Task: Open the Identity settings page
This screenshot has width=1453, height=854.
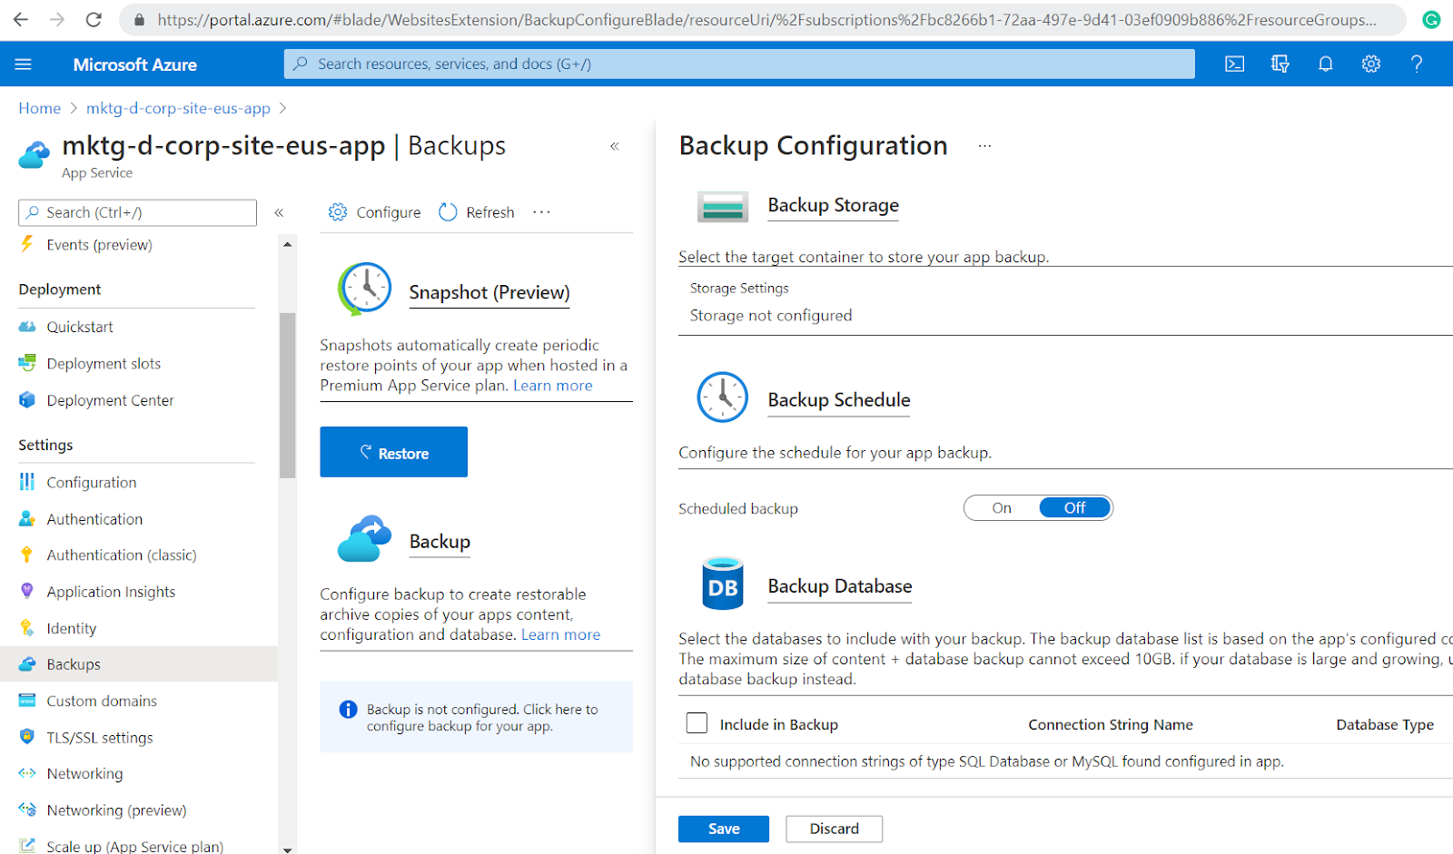Action: click(71, 627)
